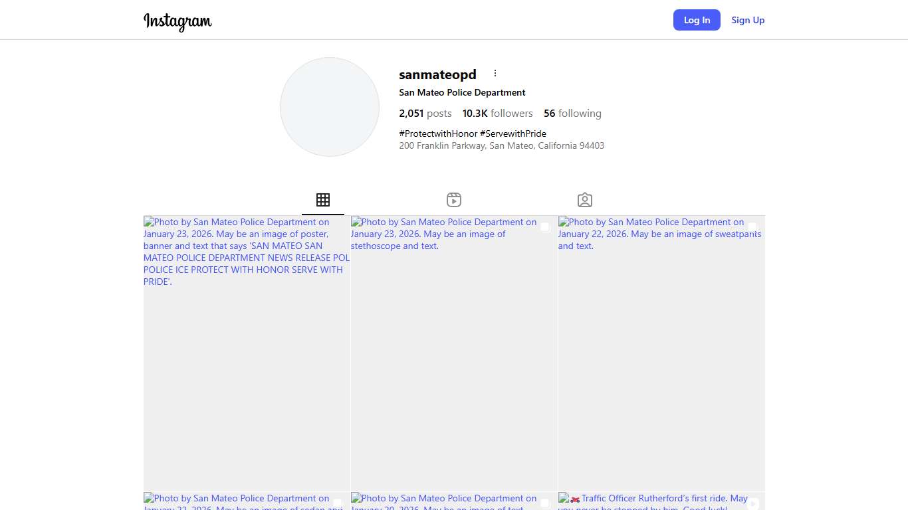View the 56 following list

coord(572,114)
